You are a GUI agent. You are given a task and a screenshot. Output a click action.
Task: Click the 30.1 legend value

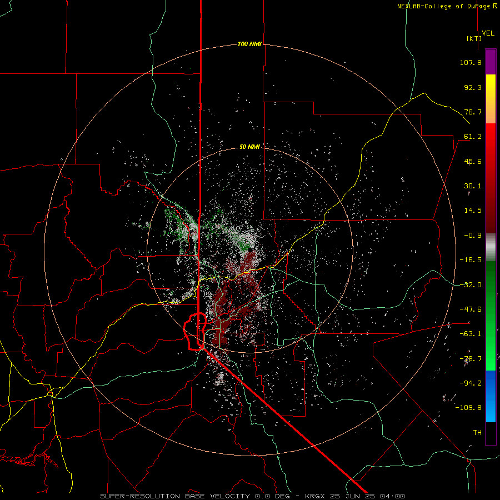473,186
